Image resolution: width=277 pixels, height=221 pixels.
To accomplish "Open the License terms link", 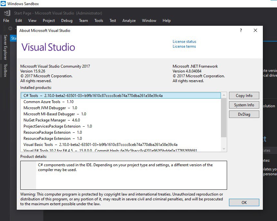I will 184,46.
